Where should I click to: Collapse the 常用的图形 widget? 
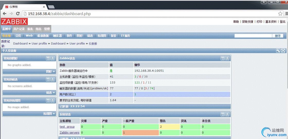click(52, 58)
